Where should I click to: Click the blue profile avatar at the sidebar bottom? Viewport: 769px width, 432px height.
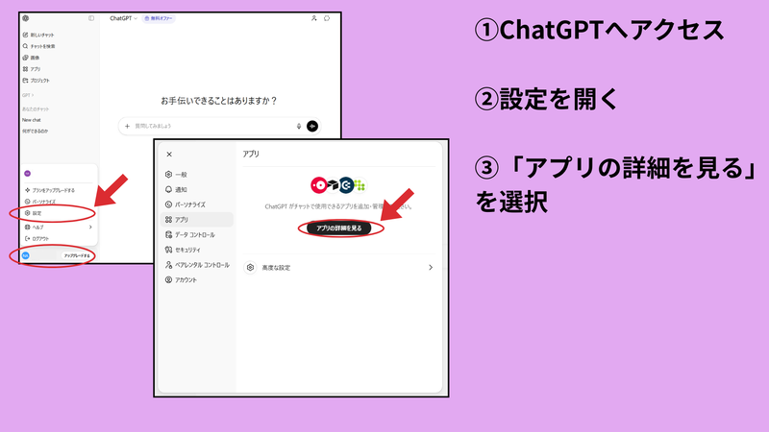[26, 255]
